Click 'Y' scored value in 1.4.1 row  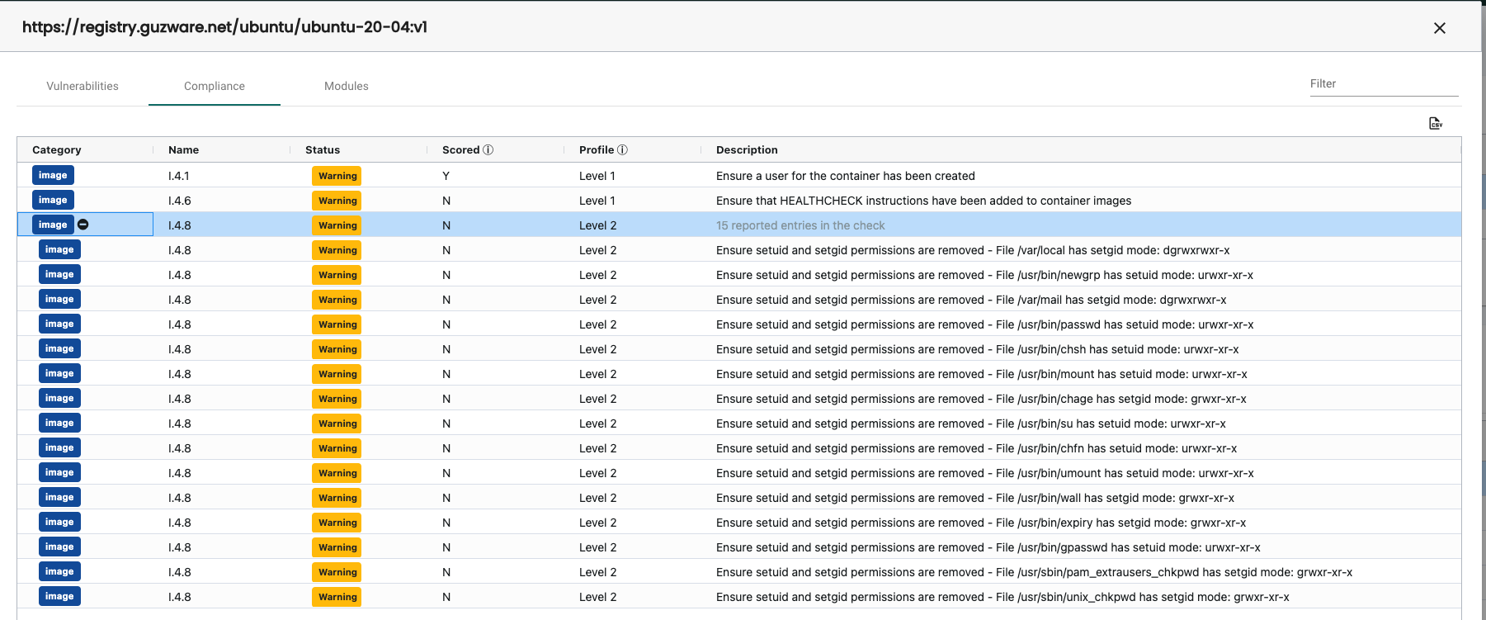click(x=446, y=176)
